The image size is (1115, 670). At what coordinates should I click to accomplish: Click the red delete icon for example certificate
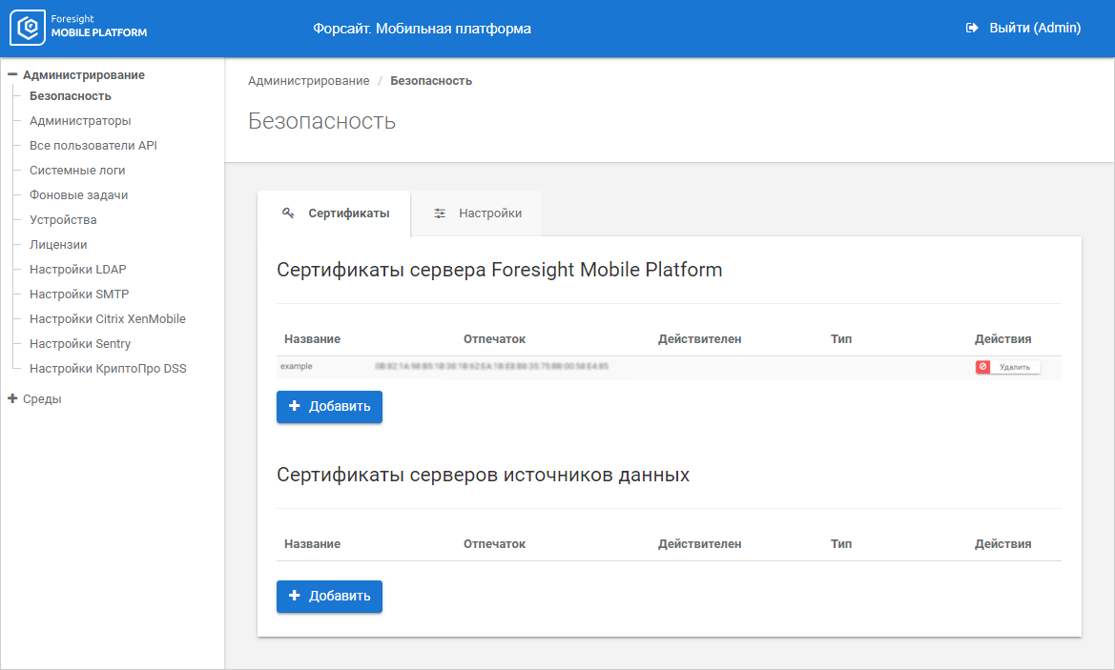tap(982, 367)
